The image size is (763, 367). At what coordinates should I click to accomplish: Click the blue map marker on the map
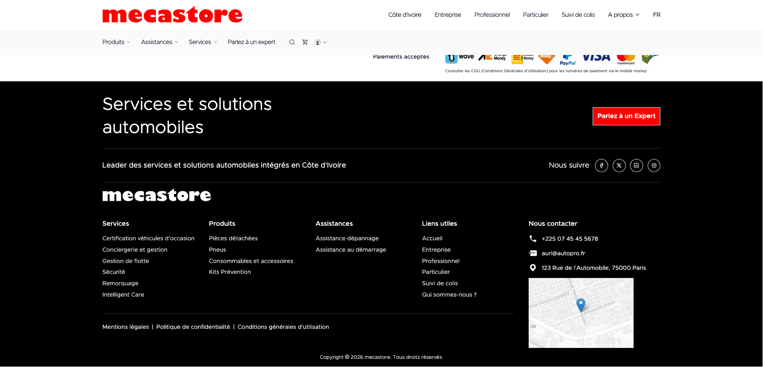click(580, 304)
